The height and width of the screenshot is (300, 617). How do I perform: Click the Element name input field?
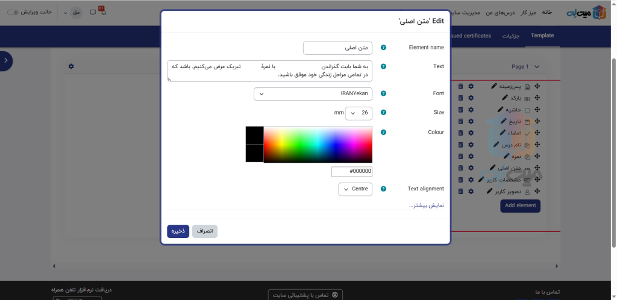click(337, 48)
